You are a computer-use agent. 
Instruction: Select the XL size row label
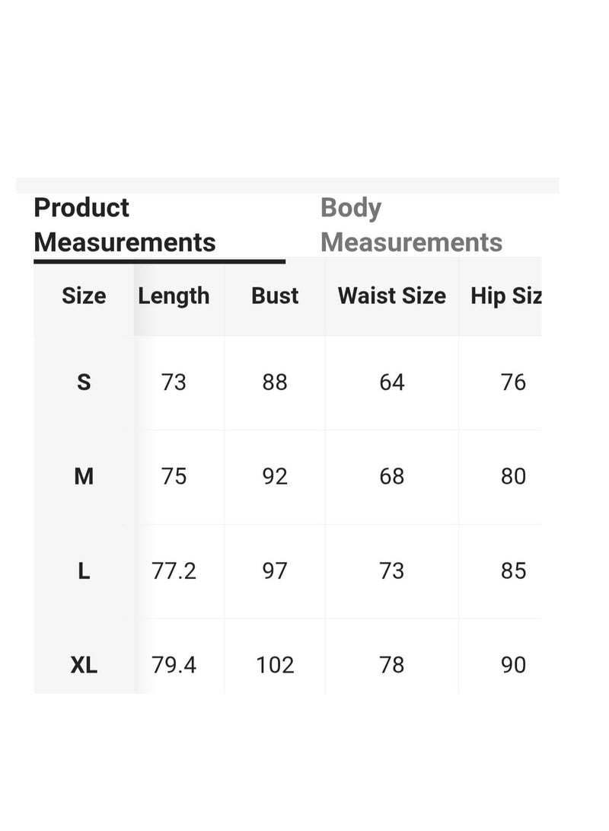point(84,665)
